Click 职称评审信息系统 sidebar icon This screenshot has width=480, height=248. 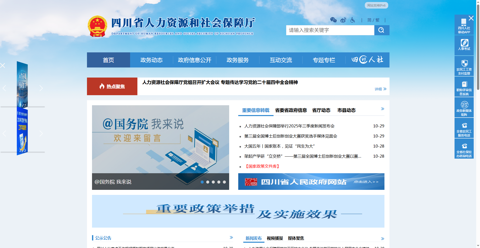click(464, 87)
